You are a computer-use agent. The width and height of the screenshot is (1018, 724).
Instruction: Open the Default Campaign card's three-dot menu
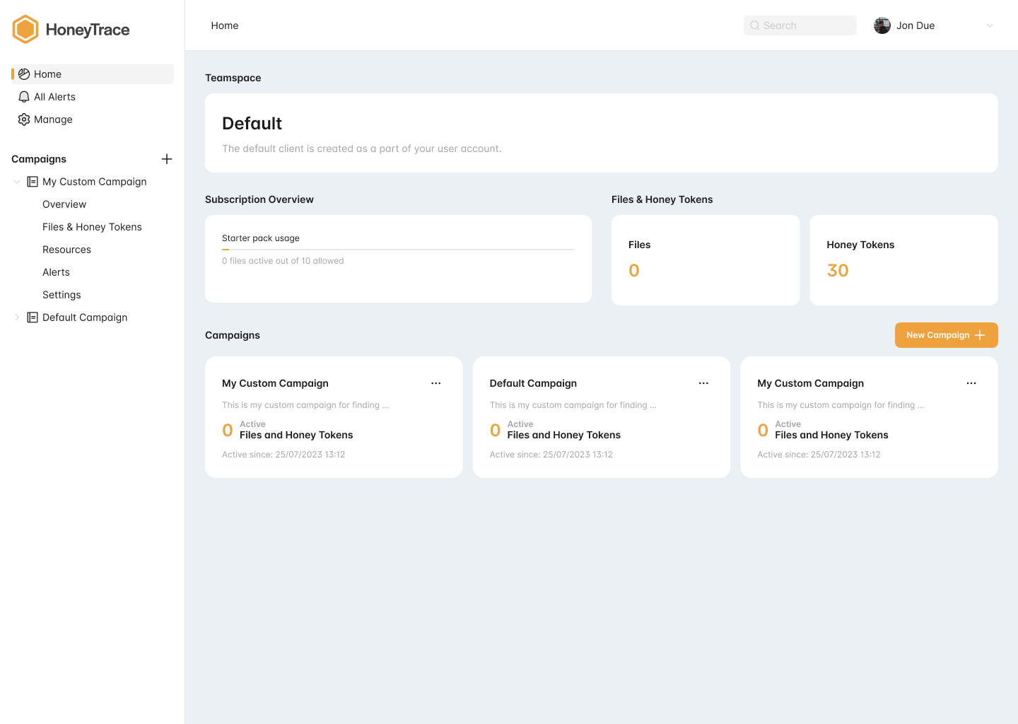pos(703,383)
